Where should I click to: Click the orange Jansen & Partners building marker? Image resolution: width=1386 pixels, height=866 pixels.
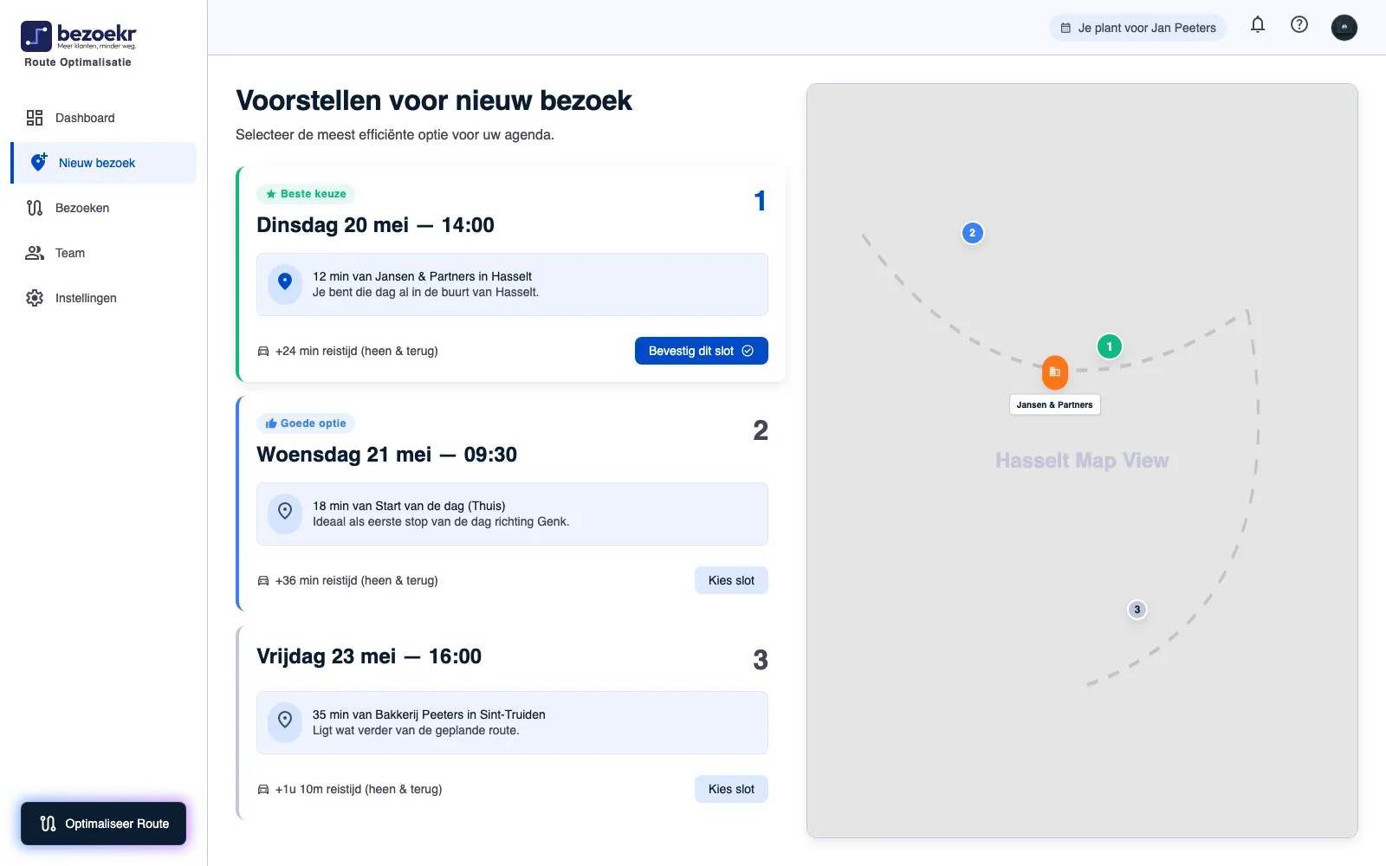(x=1055, y=372)
